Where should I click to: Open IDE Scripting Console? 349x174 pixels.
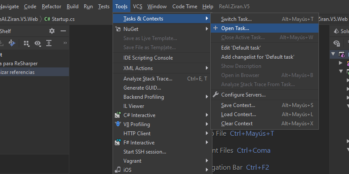point(161,58)
